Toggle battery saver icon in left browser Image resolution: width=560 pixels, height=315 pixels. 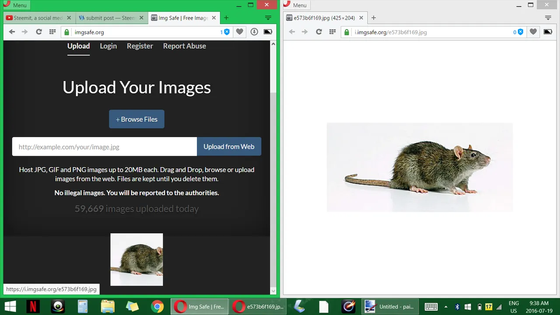click(x=268, y=32)
